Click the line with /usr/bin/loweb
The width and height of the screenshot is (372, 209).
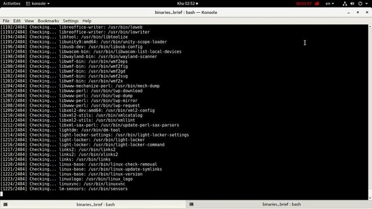click(71, 27)
